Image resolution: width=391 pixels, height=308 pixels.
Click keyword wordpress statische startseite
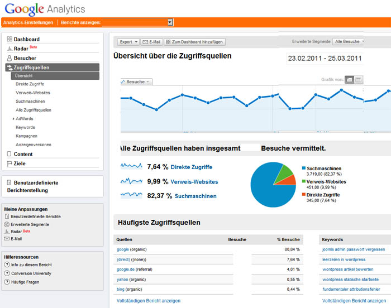tap(350, 280)
